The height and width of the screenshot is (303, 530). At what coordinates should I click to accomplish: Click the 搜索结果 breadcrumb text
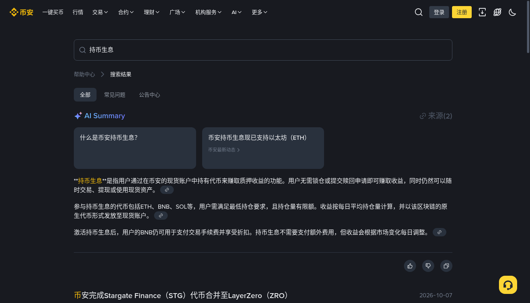click(121, 74)
